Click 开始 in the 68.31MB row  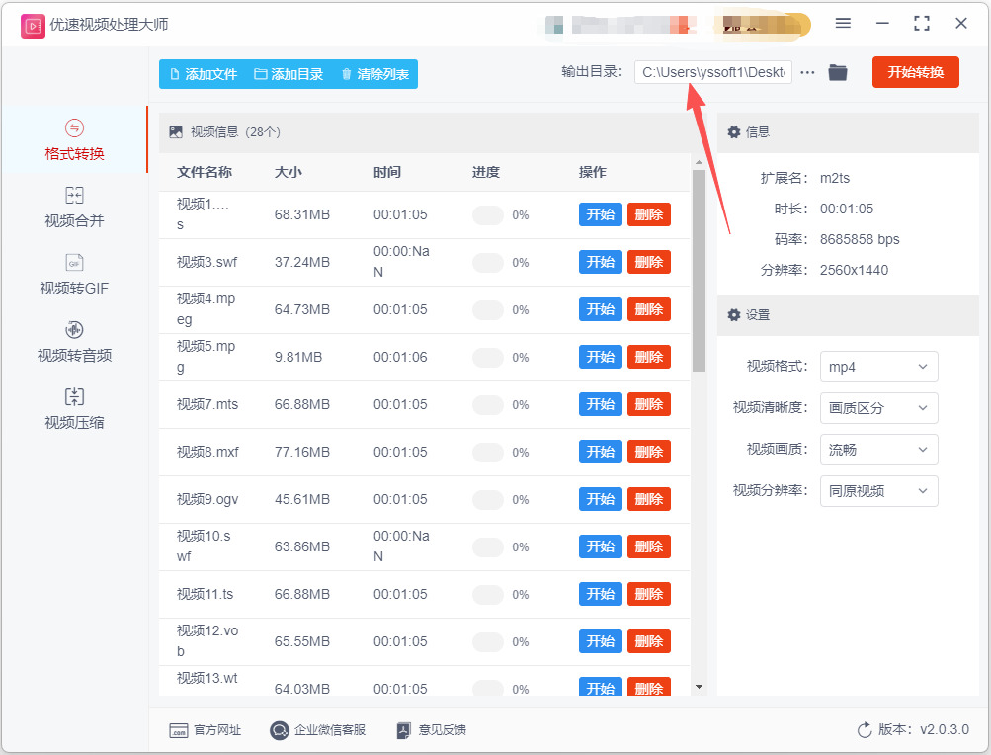tap(601, 214)
